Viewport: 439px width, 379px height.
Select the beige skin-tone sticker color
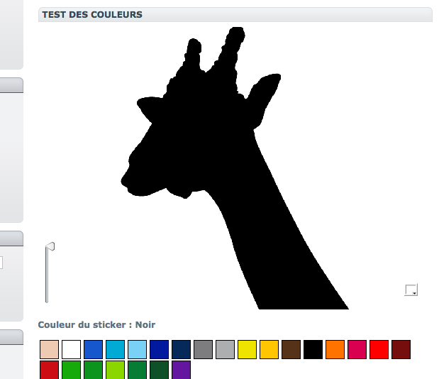pyautogui.click(x=49, y=349)
